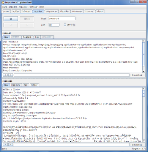Viewport: 148px width, 152px height.
Task: Switch to the sequencer tab
Action: click(51, 11)
